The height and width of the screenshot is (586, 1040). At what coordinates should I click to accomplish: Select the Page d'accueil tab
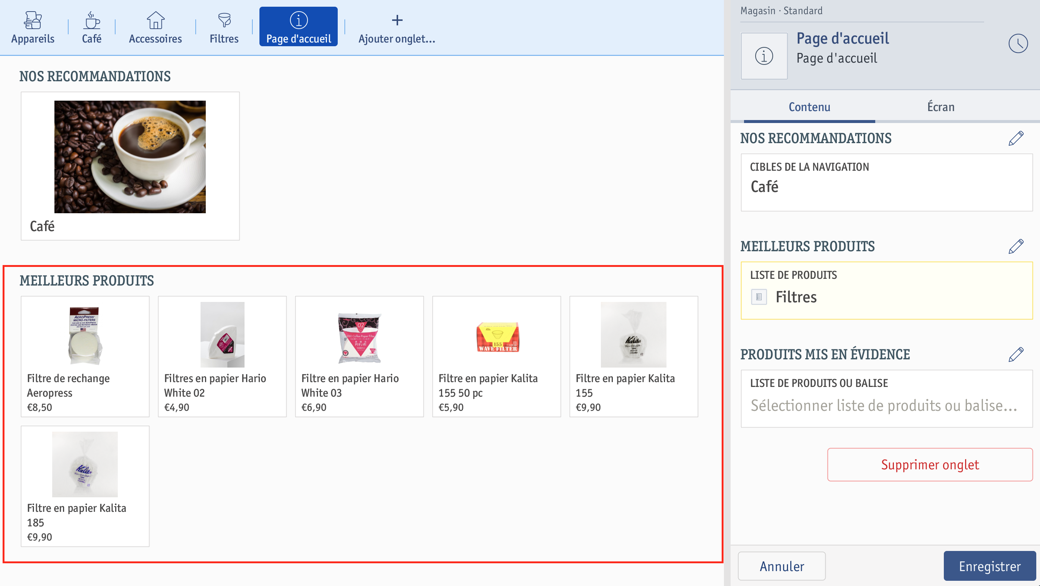(298, 27)
